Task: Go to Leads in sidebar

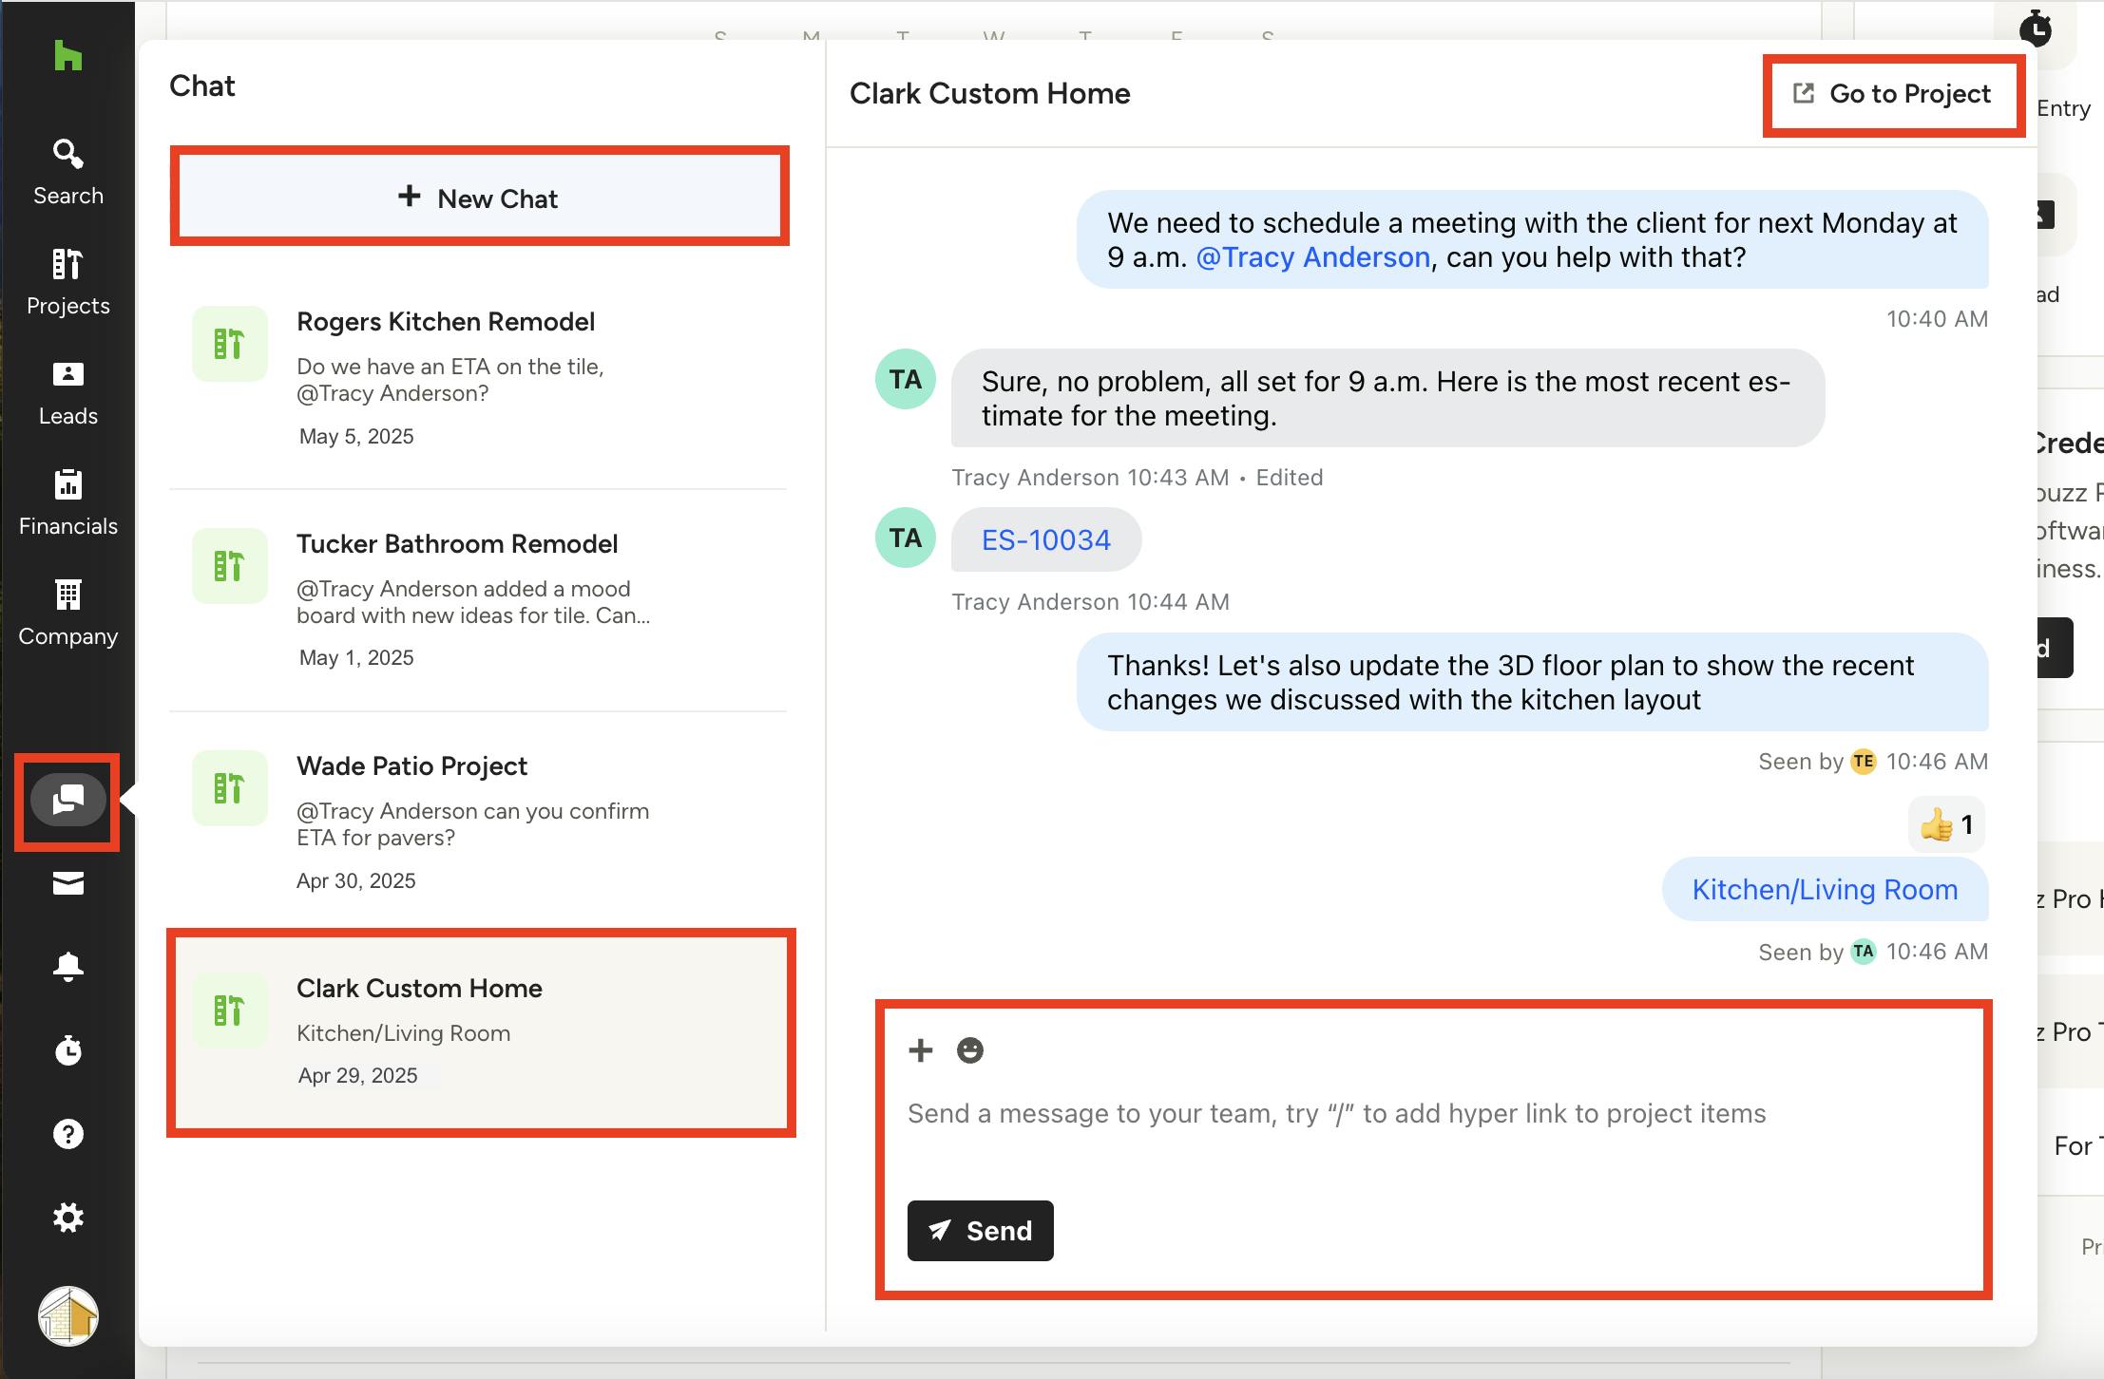Action: [x=67, y=392]
